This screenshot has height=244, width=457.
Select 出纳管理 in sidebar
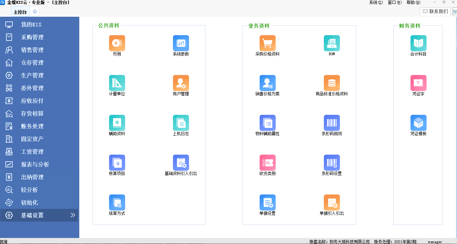tap(39, 177)
